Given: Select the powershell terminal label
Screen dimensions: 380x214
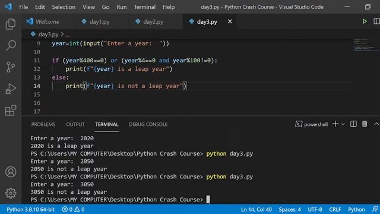Looking at the screenshot, I should coord(311,124).
